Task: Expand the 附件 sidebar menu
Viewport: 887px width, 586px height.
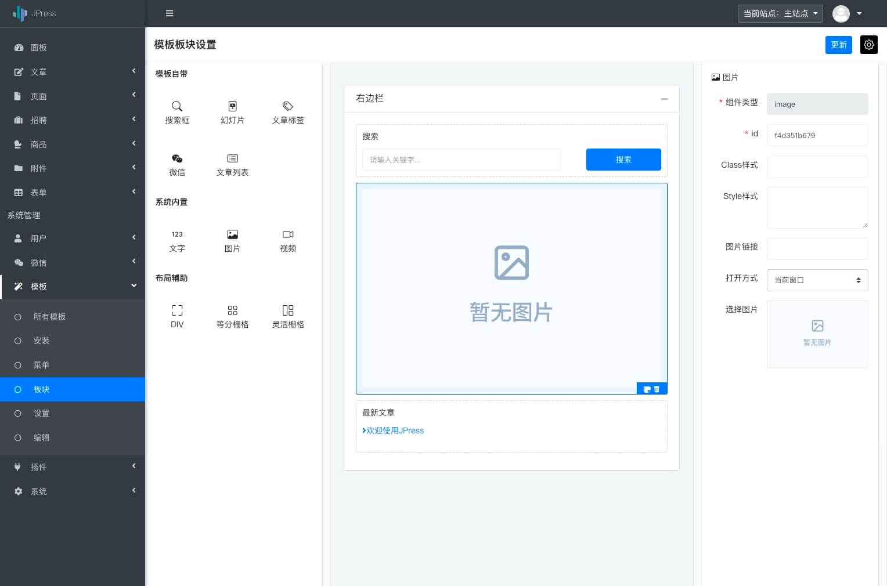Action: [73, 168]
